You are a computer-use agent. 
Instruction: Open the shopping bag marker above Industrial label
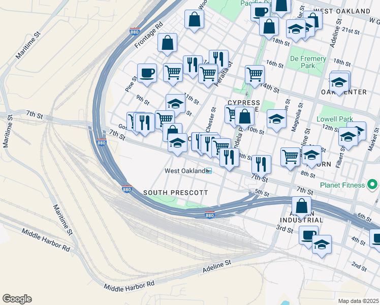tap(302, 206)
